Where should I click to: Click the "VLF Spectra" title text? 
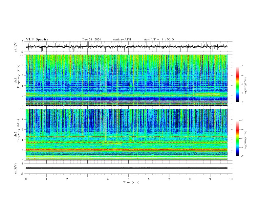37,39
